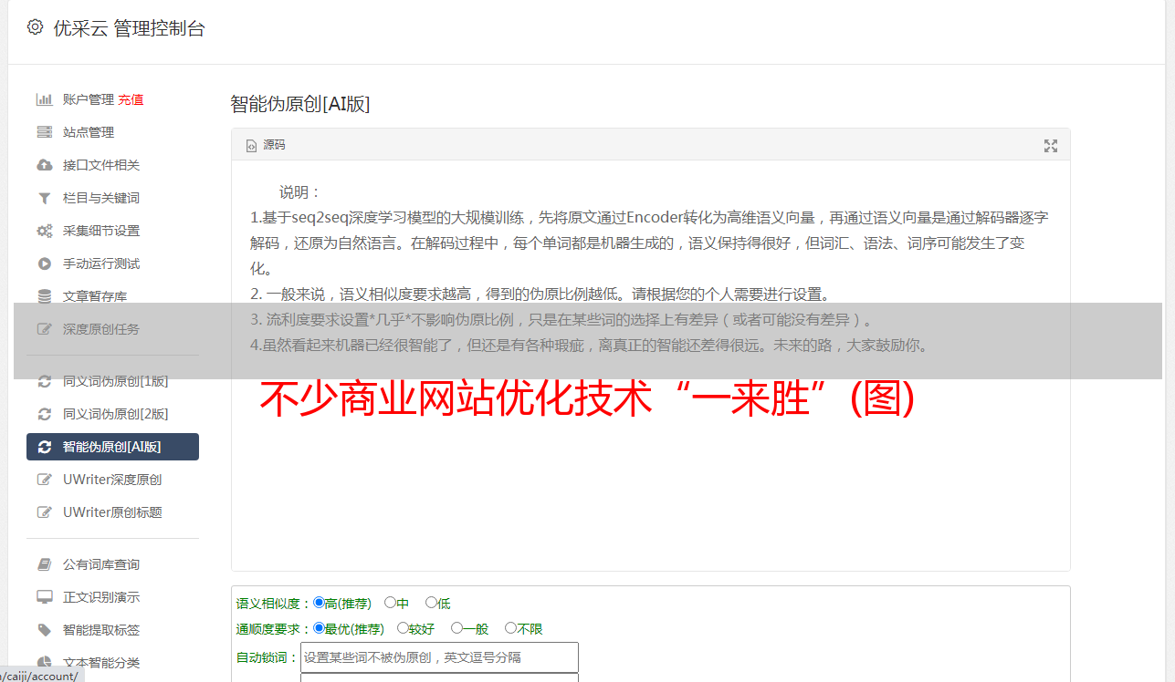Click the gear icon beside 优采云 管理控制台

point(35,27)
